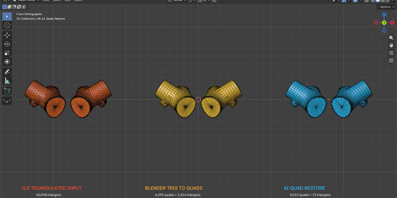Choose the Move tool

click(x=7, y=35)
